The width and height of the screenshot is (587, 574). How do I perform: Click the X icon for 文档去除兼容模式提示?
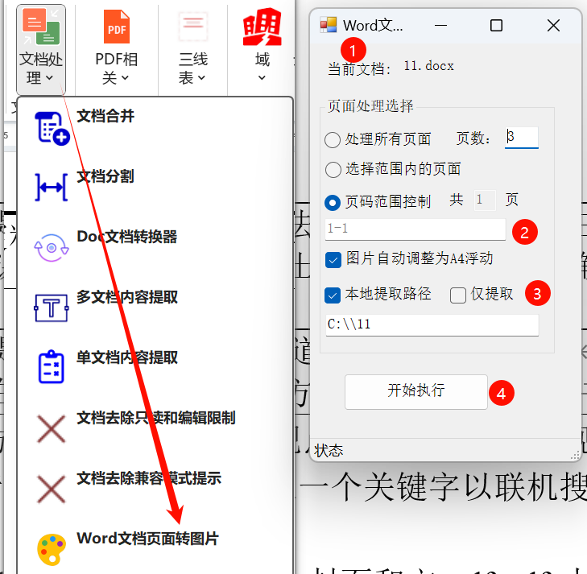pos(52,489)
